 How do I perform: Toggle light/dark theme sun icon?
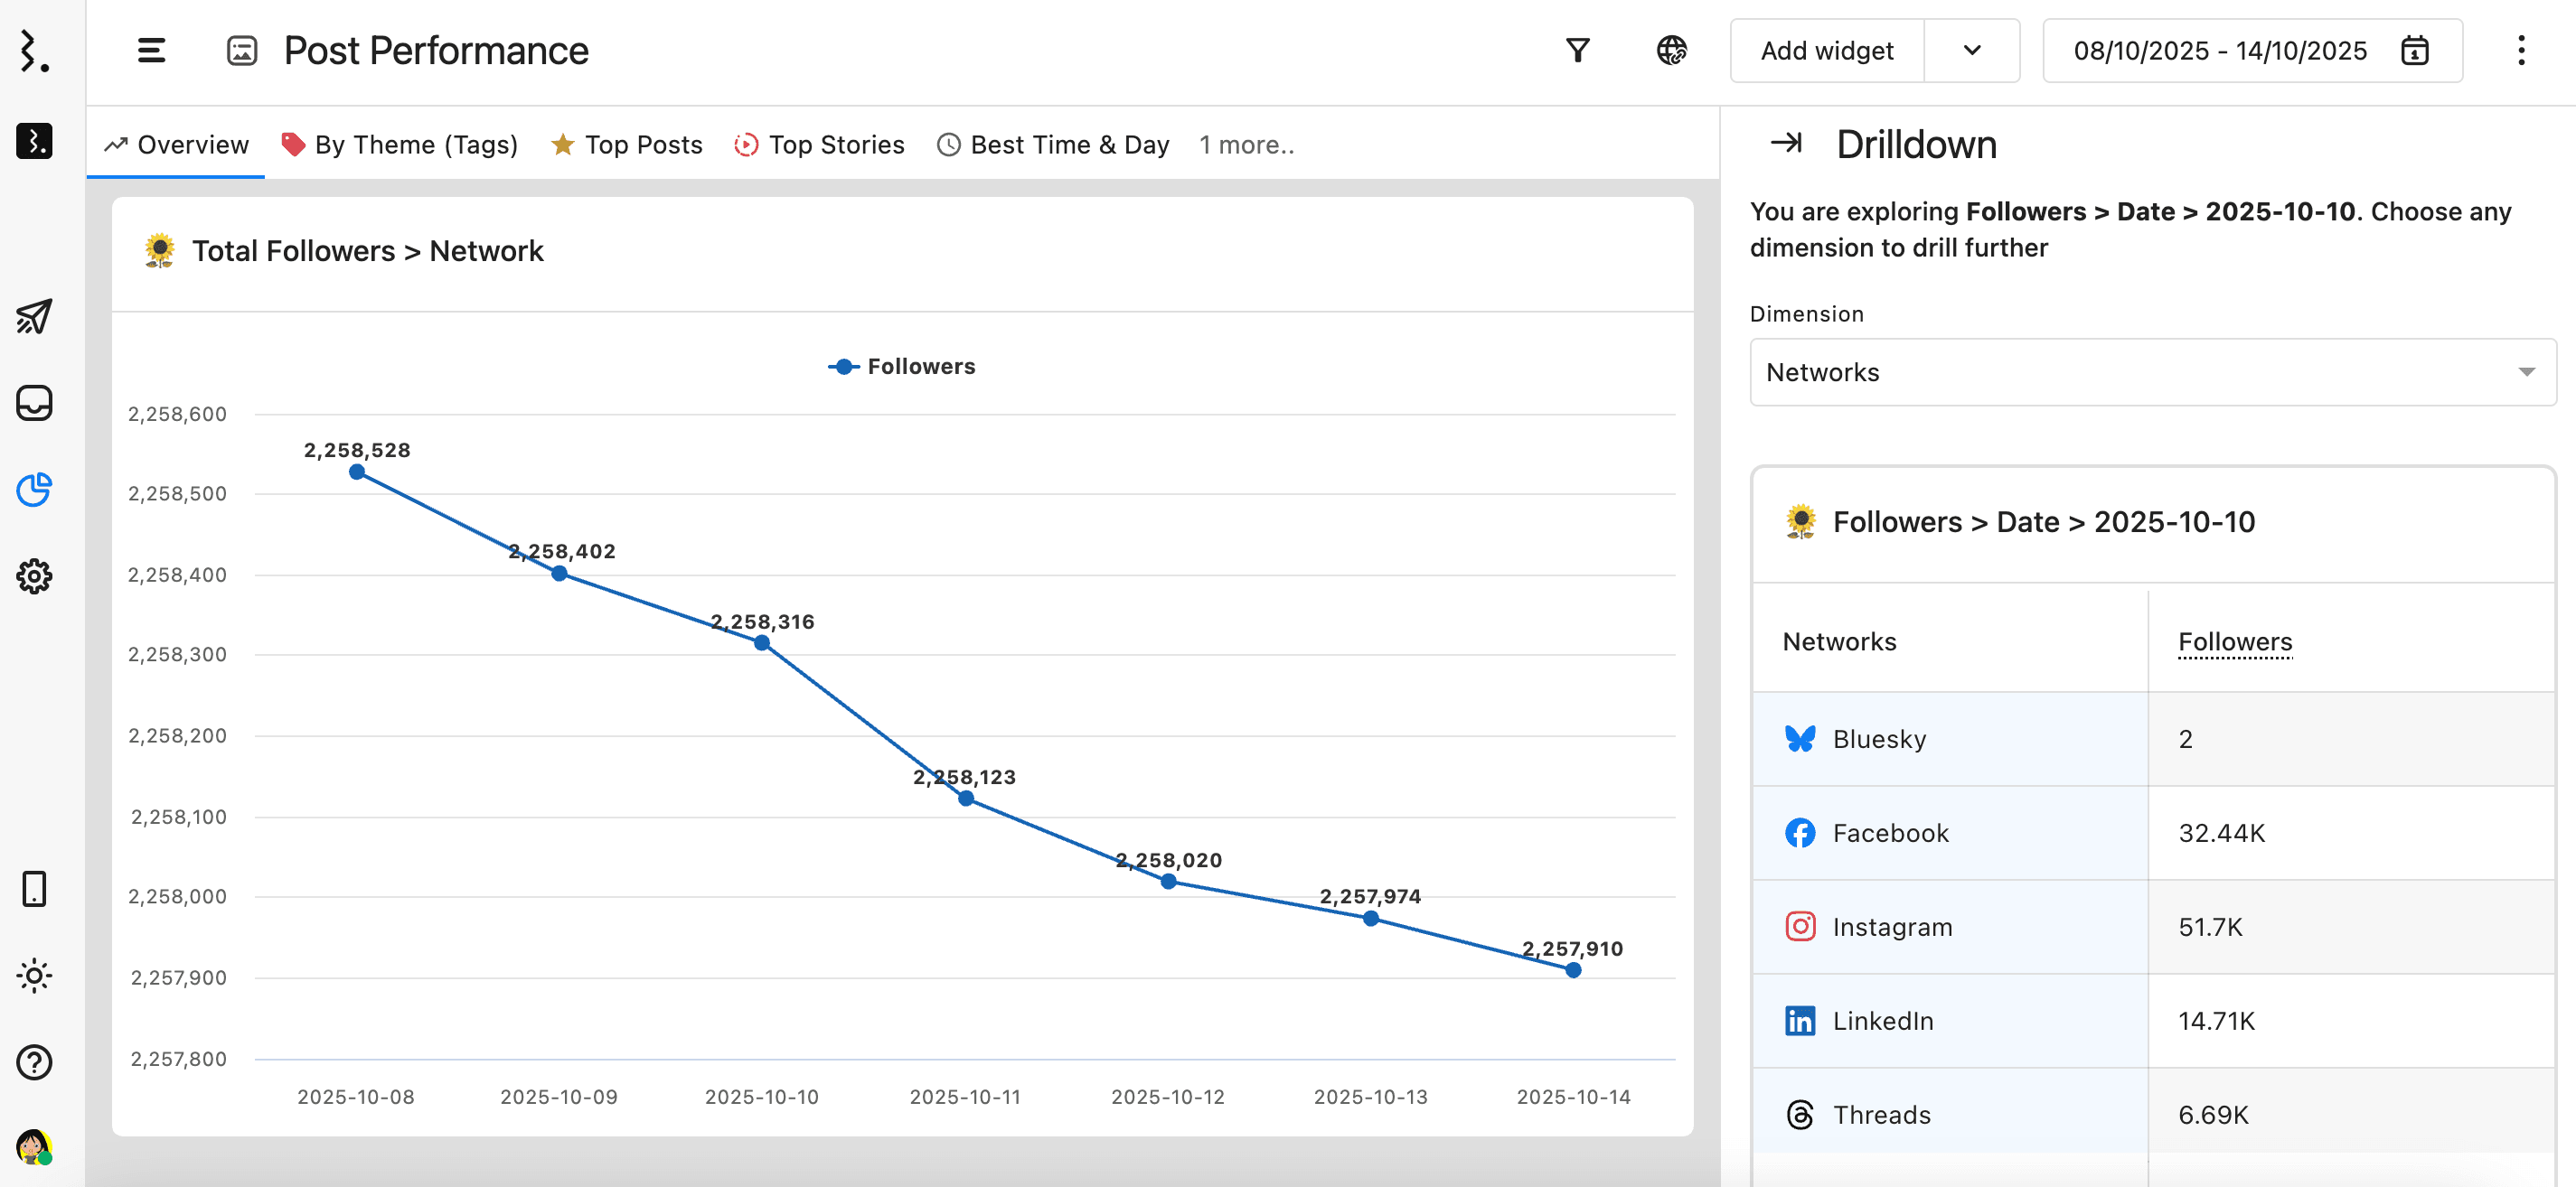(34, 976)
